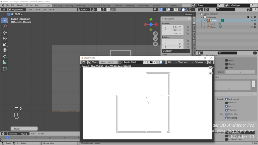This screenshot has width=258, height=145.
Task: Toggle fake user shield icon
Action: pos(144,62)
